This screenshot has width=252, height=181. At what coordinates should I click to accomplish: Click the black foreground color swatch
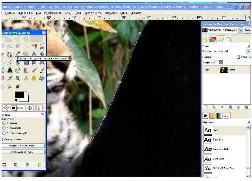pyautogui.click(x=19, y=94)
